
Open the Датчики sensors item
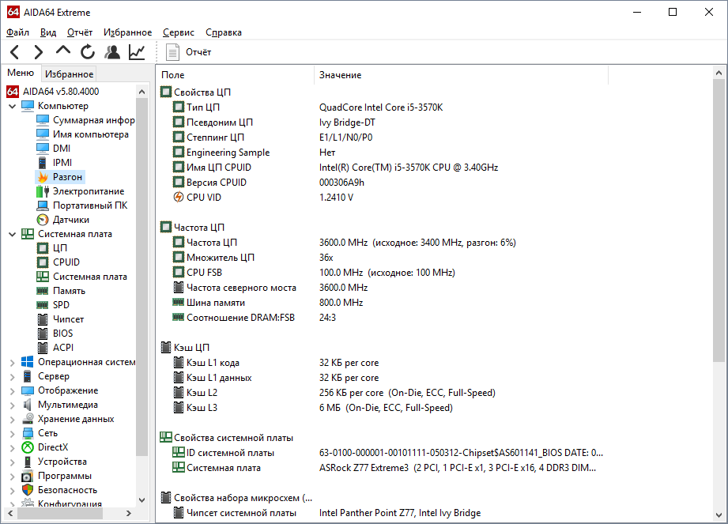(x=71, y=220)
